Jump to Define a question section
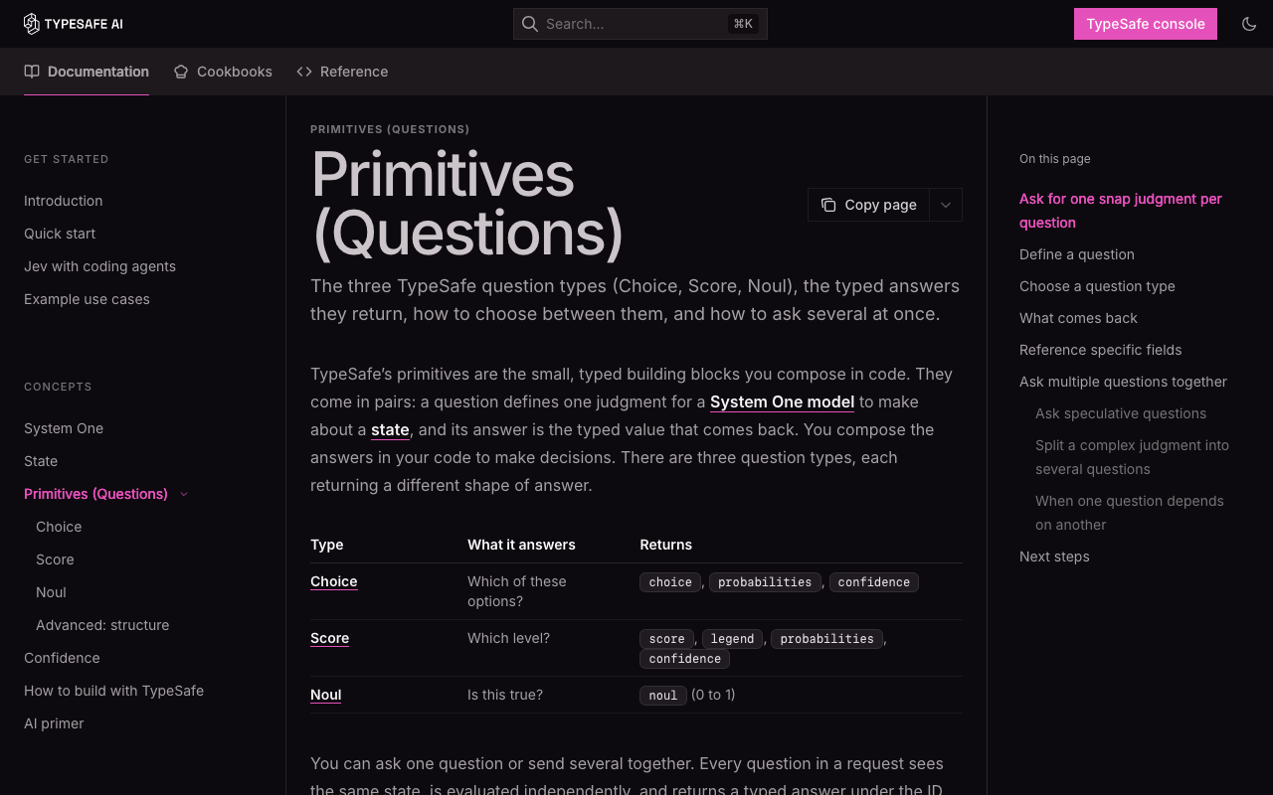 (x=1077, y=254)
